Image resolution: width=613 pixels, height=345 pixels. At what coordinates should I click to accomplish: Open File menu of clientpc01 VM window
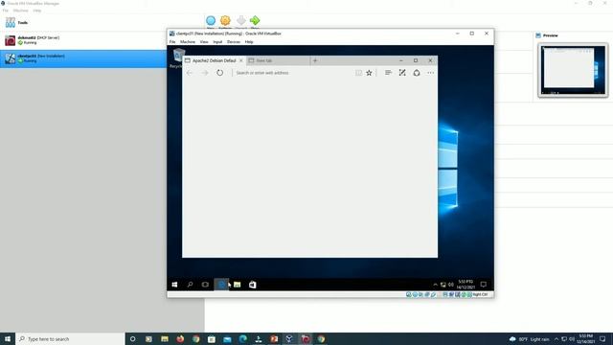tap(172, 42)
